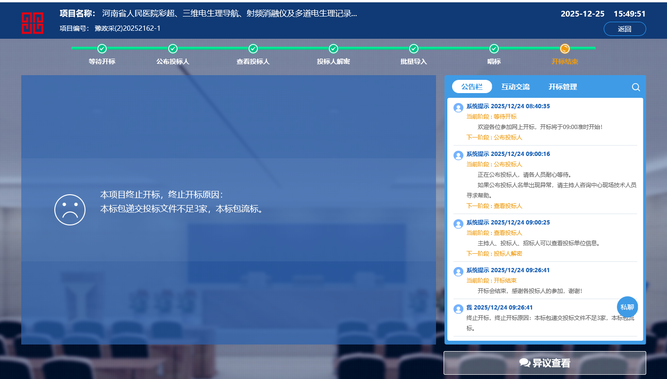667x379 pixels.
Task: Open the 异议查看 button
Action: [545, 363]
